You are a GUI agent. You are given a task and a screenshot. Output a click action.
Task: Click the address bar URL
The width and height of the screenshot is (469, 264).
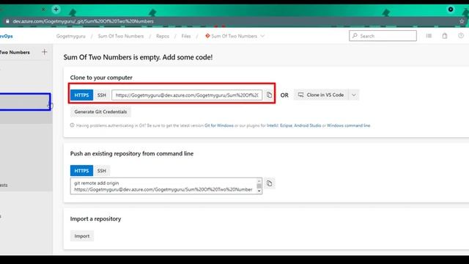pos(83,21)
